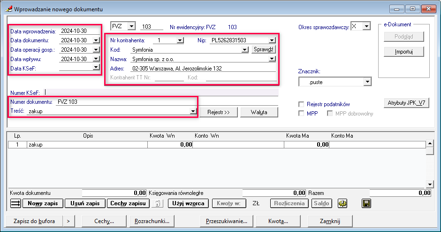Screen dimensions: 441x232
Task: Open the Data dokumentu date dropdown
Action: point(96,40)
